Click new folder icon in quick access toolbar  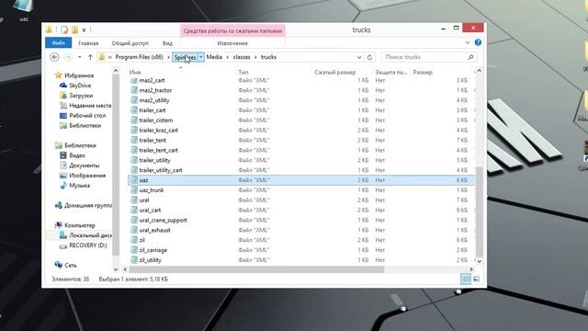pos(74,29)
